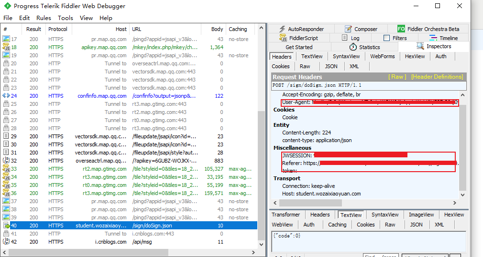The width and height of the screenshot is (483, 257).
Task: Click the AutoResponder lightning bolt icon
Action: pyautogui.click(x=282, y=29)
